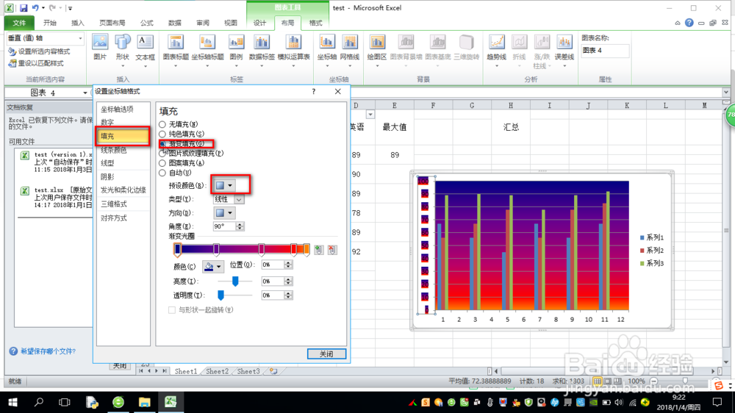Click the Excel icon on the taskbar
735x413 pixels.
coord(171,402)
